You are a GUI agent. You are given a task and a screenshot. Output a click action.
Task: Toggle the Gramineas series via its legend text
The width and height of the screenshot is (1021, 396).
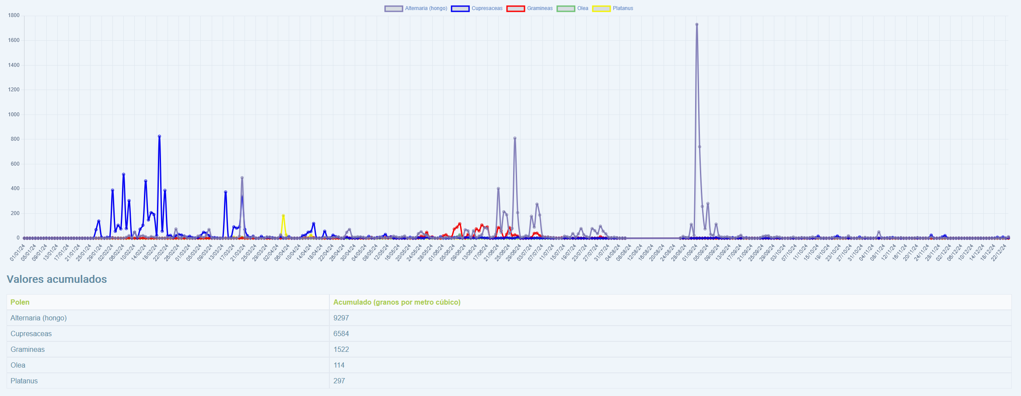coord(540,9)
